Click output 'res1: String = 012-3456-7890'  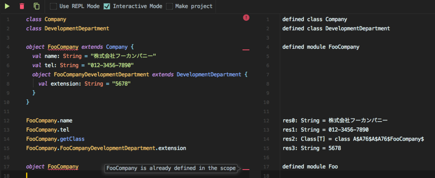[x=325, y=130]
